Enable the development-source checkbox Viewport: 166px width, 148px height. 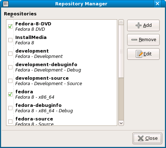coord(10,81)
